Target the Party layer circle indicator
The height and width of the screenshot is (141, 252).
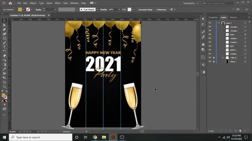pyautogui.click(x=245, y=34)
